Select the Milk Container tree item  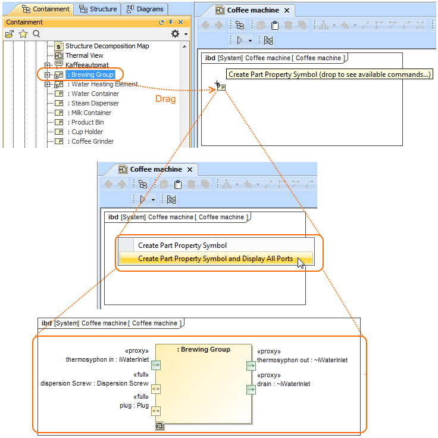pos(91,113)
